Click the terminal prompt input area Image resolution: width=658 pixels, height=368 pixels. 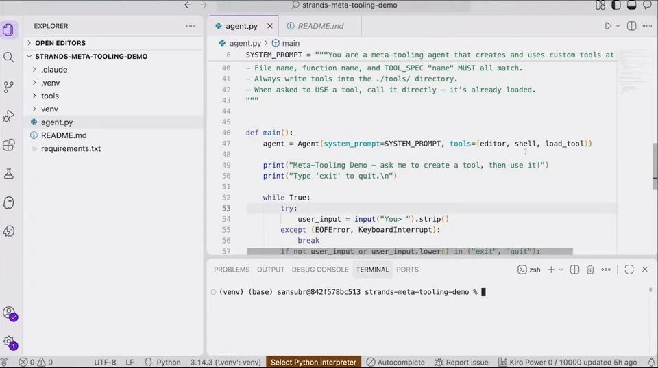click(483, 292)
